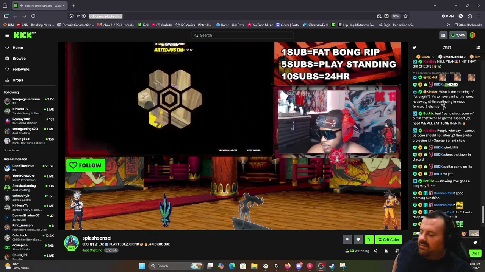The height and width of the screenshot is (272, 485).
Task: Open Microsoft Edge from the taskbar
Action: point(232,266)
